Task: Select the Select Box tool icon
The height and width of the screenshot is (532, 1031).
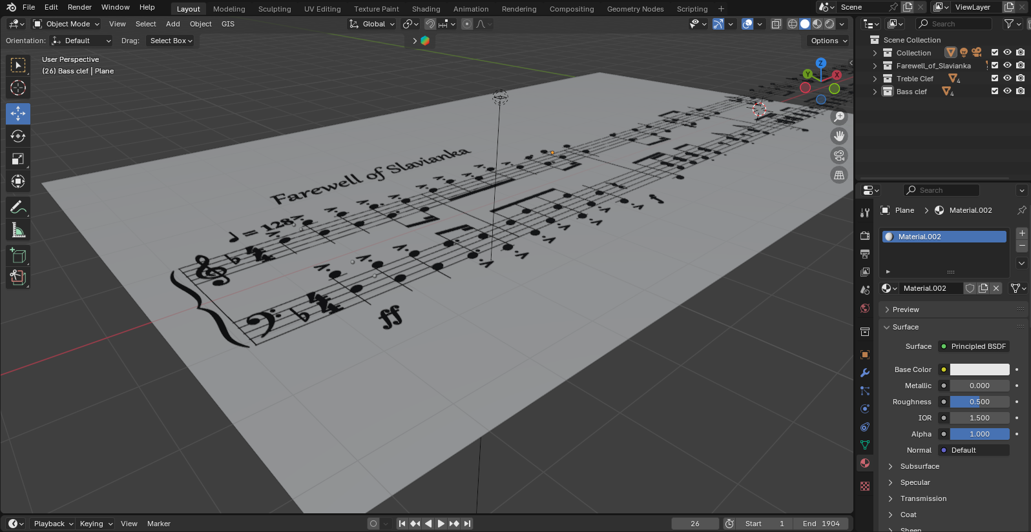Action: coord(18,65)
